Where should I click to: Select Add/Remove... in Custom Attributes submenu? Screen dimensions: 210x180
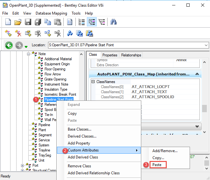(165, 151)
